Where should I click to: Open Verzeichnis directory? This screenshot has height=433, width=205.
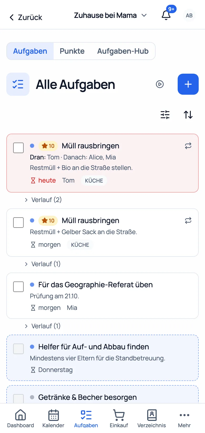pos(152,419)
